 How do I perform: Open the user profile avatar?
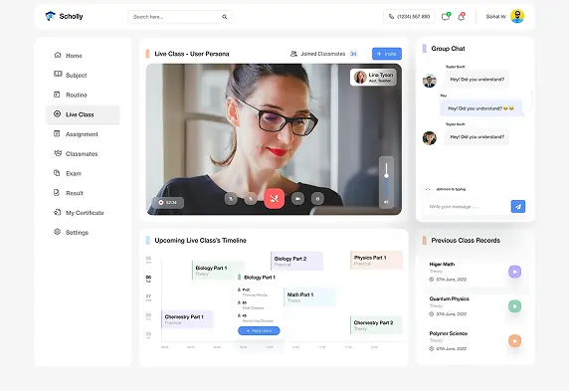coord(516,16)
